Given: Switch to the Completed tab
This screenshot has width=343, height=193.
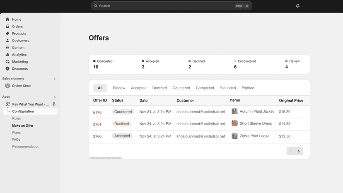Looking at the screenshot, I should [205, 88].
